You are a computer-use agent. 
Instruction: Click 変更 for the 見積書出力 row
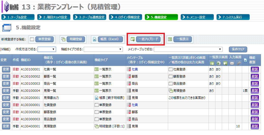[x=6, y=98]
